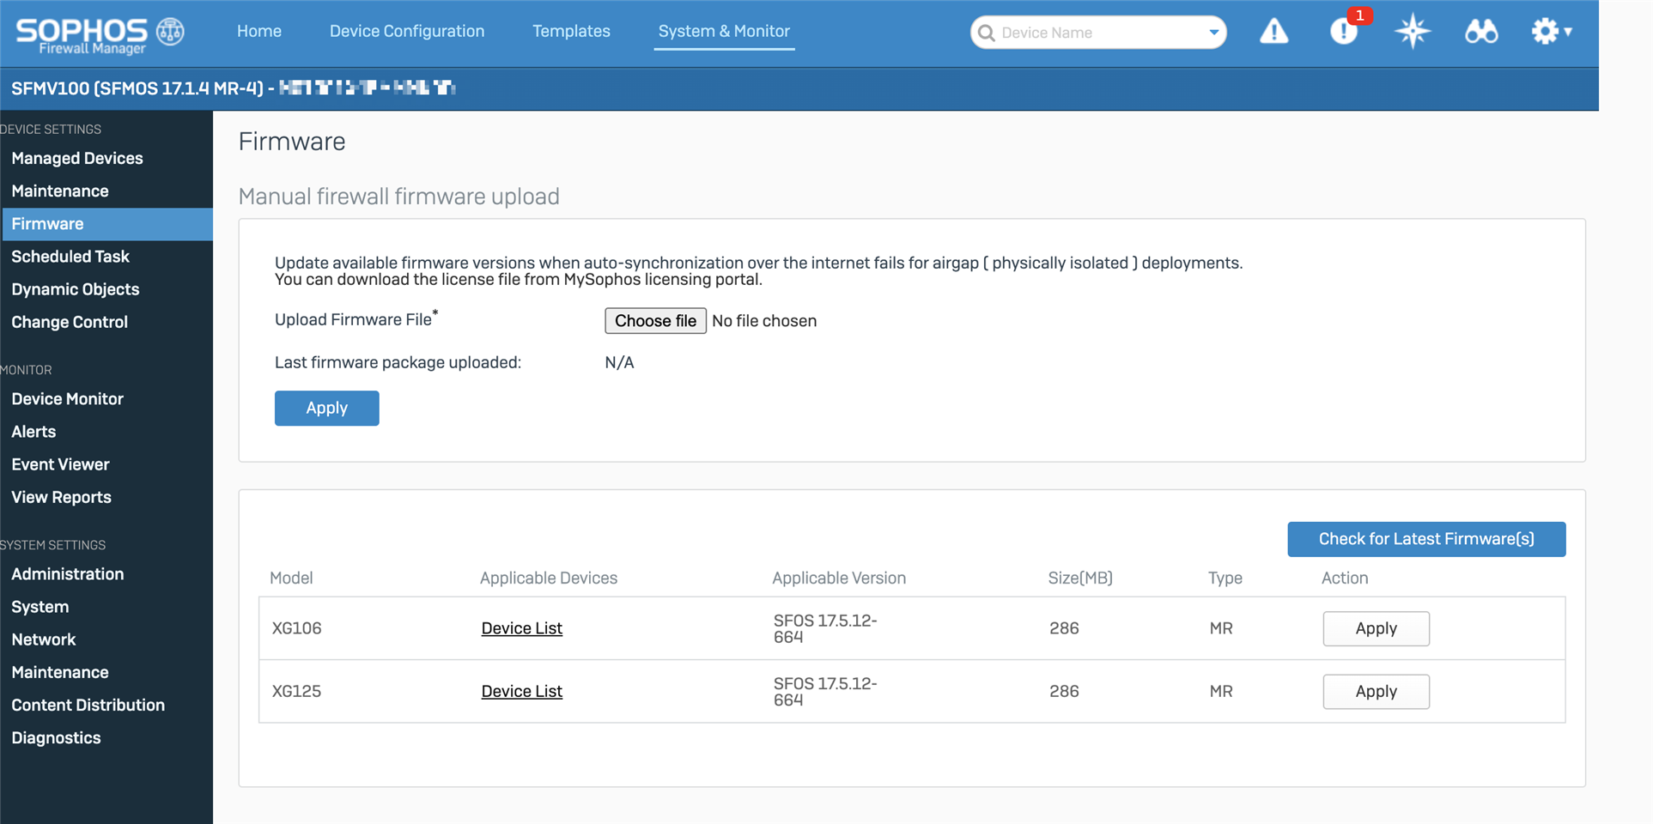The image size is (1653, 824).
Task: Open the gear settings menu
Action: tap(1552, 32)
